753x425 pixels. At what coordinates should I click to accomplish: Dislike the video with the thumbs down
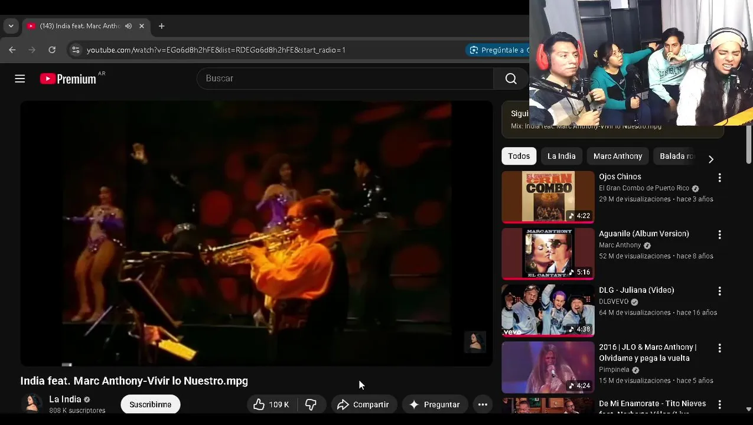(x=311, y=404)
